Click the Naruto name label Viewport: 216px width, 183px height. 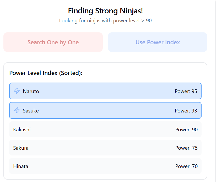[x=31, y=91]
